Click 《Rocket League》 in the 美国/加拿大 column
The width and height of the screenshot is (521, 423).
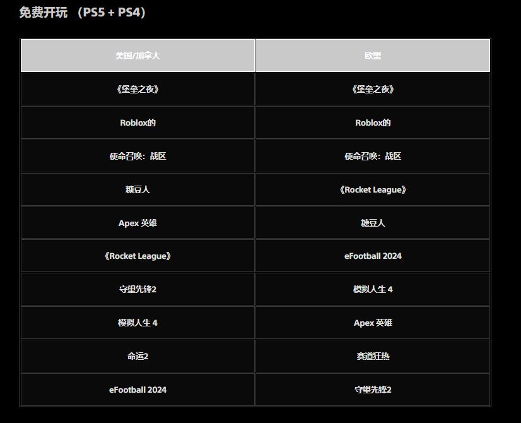coord(138,256)
